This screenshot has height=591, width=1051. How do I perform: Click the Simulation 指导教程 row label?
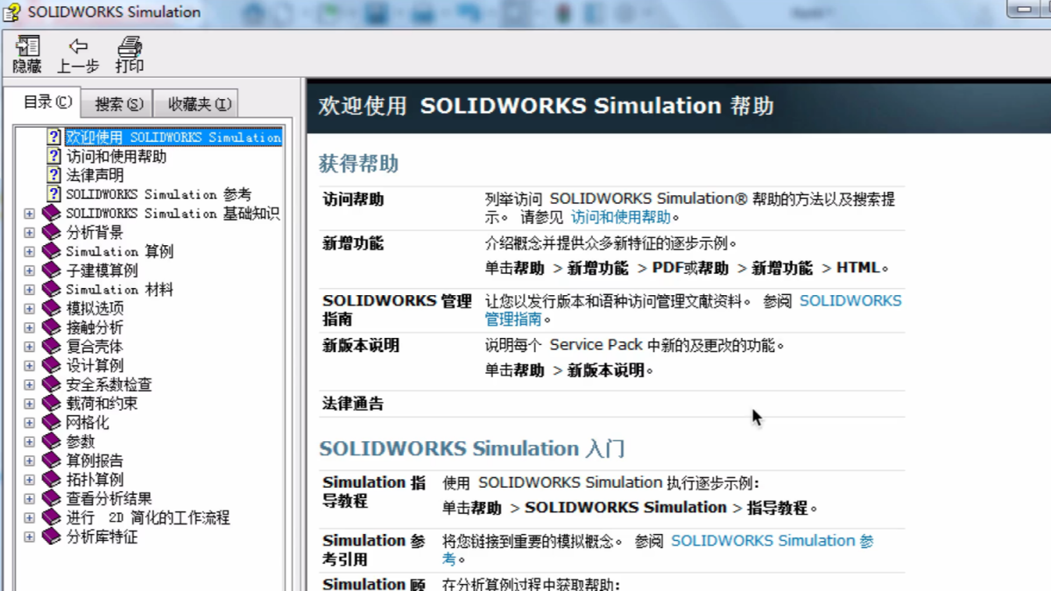[x=374, y=491]
